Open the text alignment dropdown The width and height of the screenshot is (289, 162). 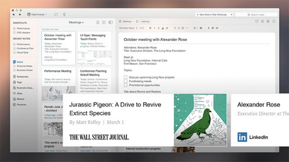195,28
